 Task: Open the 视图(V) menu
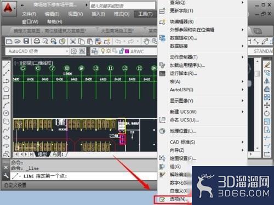(x=75, y=14)
